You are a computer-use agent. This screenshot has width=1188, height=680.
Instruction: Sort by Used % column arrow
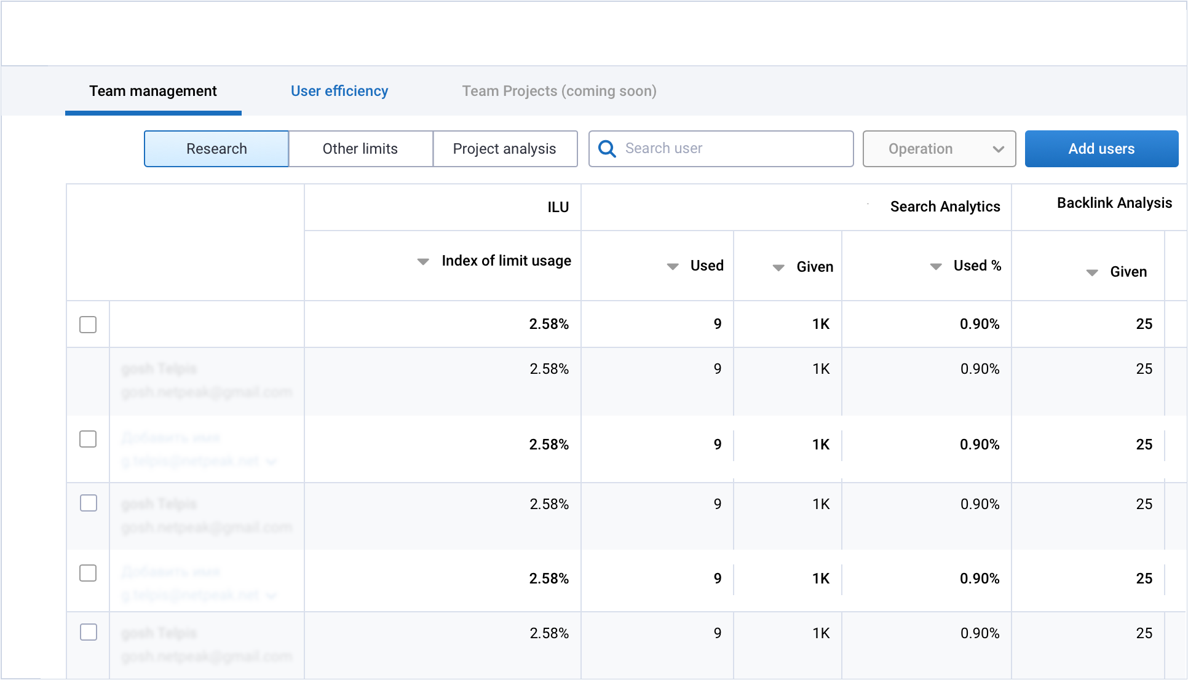pyautogui.click(x=936, y=267)
